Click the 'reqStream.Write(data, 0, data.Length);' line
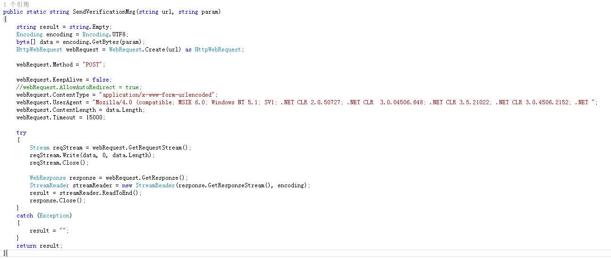 point(92,155)
